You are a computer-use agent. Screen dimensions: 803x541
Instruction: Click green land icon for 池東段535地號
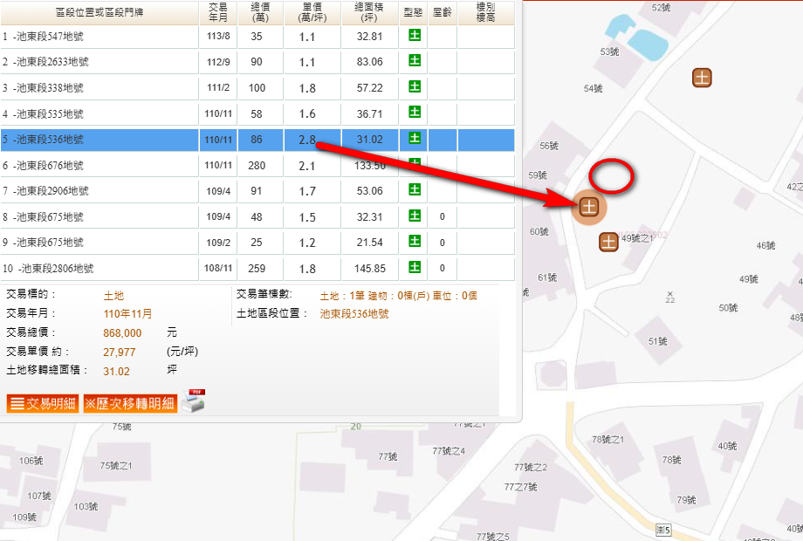tap(414, 113)
